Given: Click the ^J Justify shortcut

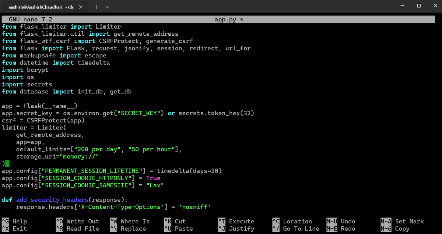Looking at the screenshot, I should [x=236, y=228].
